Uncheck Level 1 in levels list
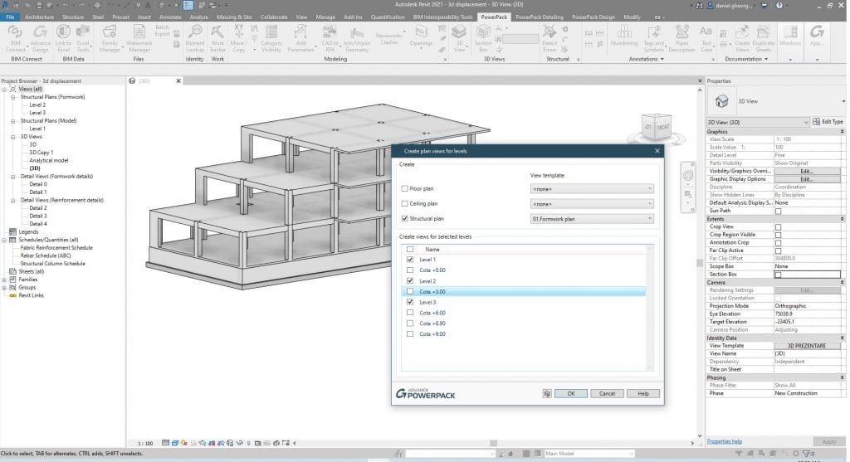The width and height of the screenshot is (850, 462). click(410, 260)
